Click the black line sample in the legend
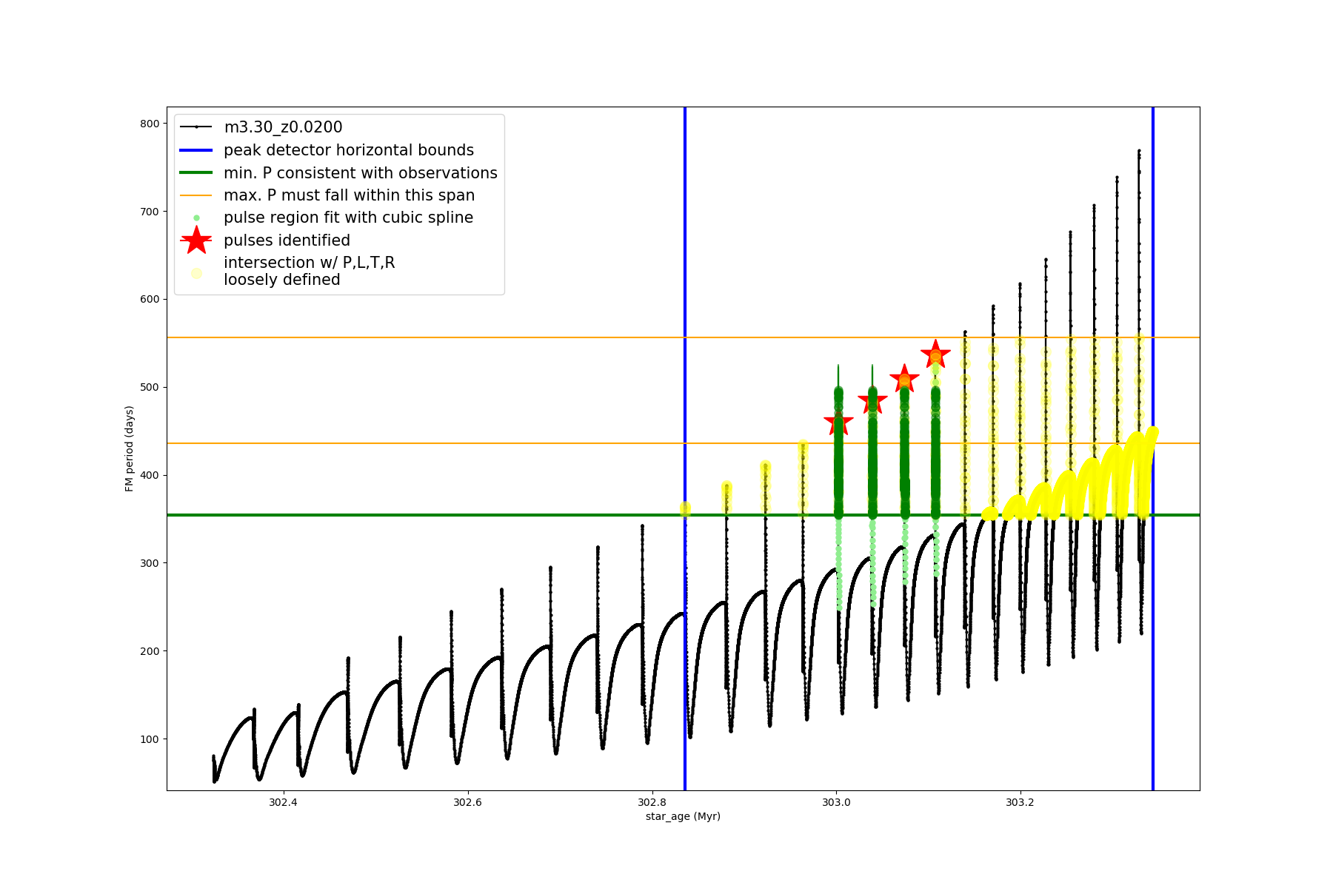1333x888 pixels. 196,127
